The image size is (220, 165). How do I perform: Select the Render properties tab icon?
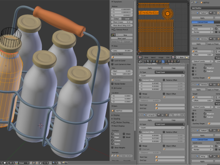[145, 61]
